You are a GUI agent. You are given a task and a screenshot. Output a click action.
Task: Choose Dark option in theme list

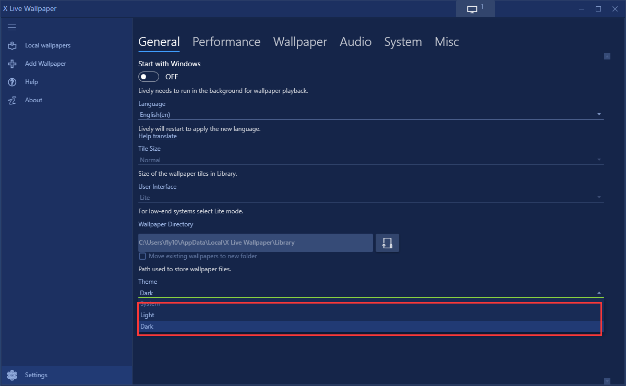(148, 327)
